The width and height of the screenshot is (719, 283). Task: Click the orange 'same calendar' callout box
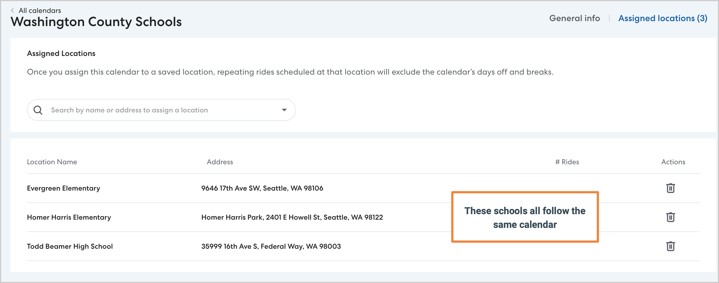pyautogui.click(x=525, y=217)
